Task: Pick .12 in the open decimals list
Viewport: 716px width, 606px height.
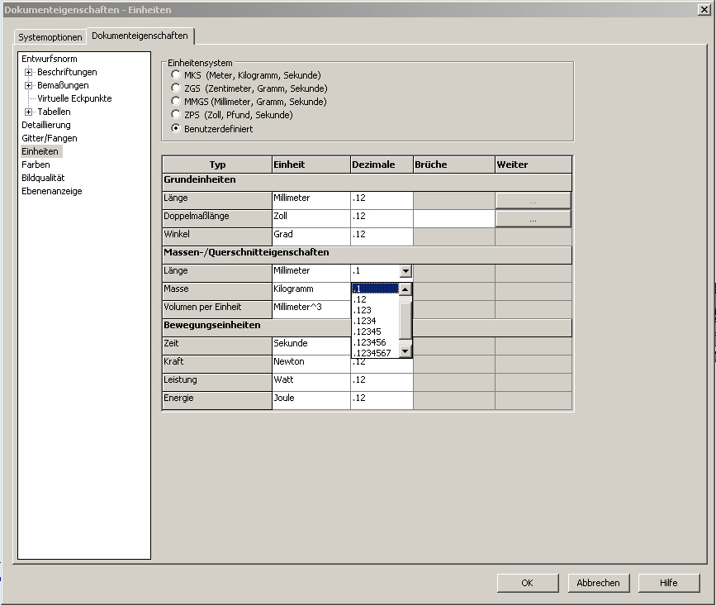Action: coord(375,299)
